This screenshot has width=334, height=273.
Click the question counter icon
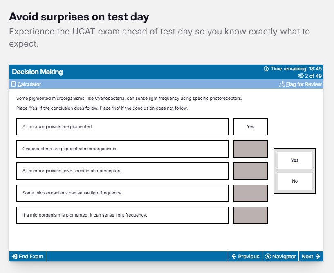pyautogui.click(x=300, y=76)
